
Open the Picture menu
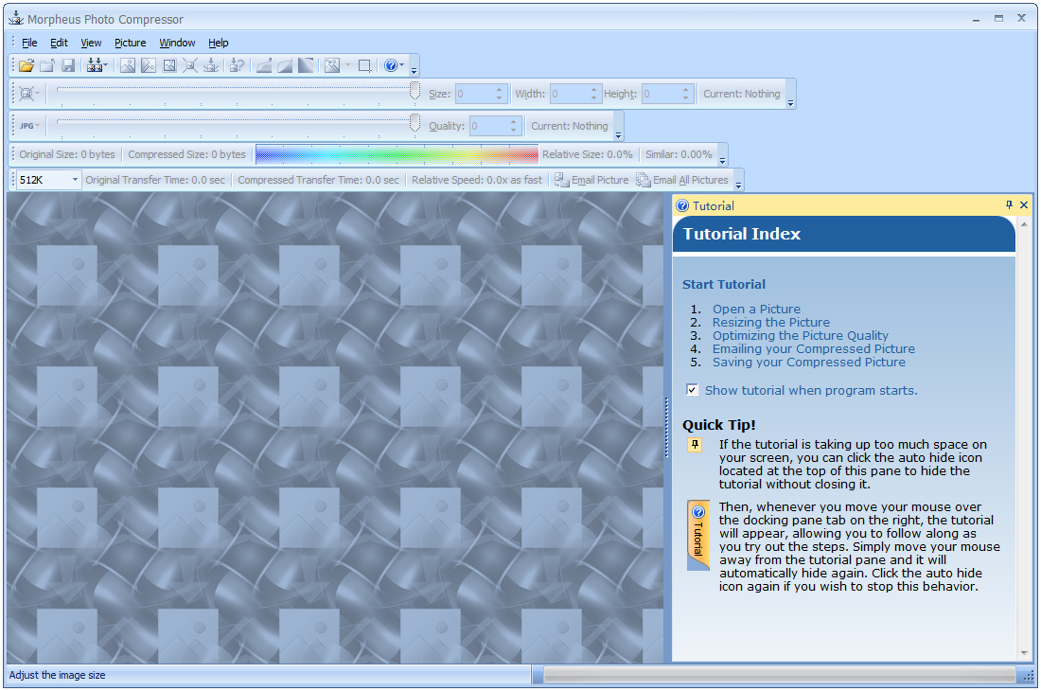pos(131,43)
